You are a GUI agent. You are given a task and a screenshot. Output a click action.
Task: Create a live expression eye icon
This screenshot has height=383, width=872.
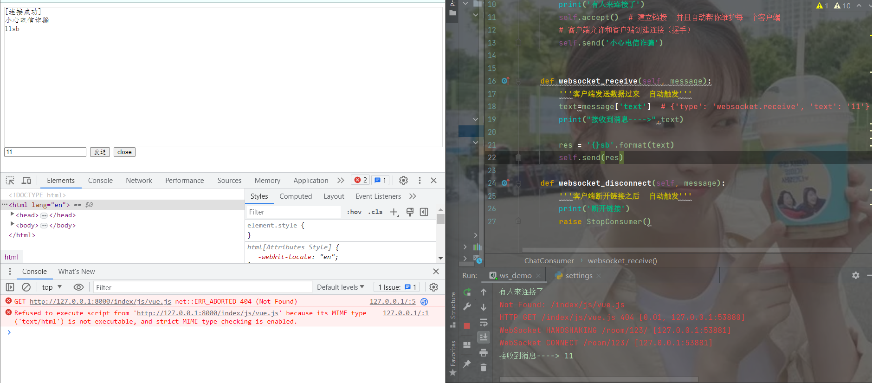[x=78, y=287]
